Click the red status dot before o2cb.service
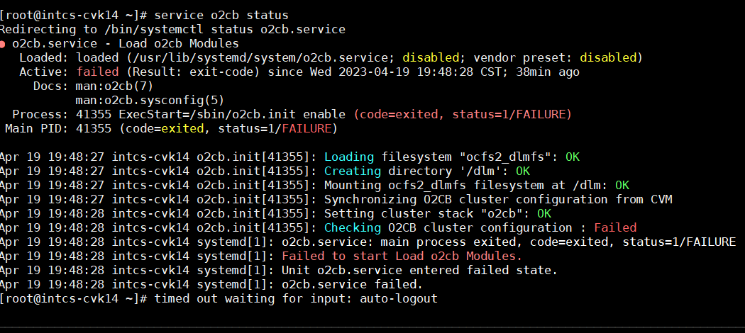Viewport: 745px width, 333px height. tap(3, 44)
